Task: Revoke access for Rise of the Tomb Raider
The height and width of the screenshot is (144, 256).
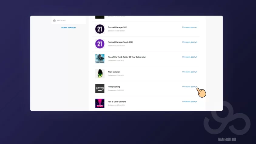Action: (190, 57)
